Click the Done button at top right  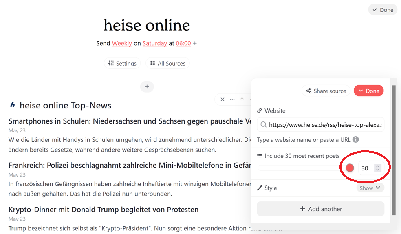(383, 10)
